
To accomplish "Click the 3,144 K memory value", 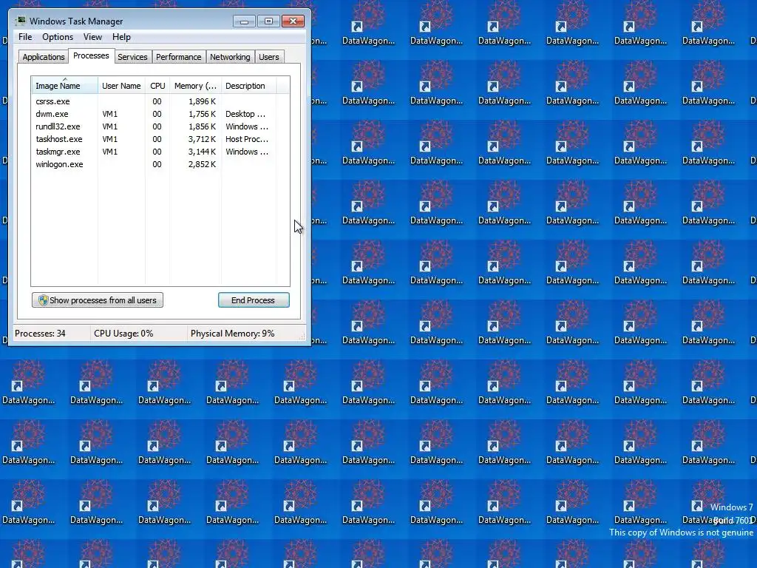I will 202,152.
